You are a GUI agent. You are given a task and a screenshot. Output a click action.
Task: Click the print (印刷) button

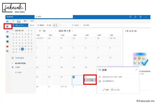point(86,25)
